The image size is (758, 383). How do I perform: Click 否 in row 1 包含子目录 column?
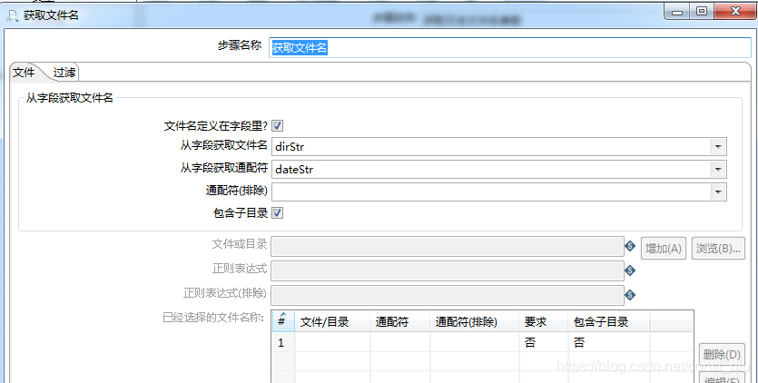(x=579, y=342)
